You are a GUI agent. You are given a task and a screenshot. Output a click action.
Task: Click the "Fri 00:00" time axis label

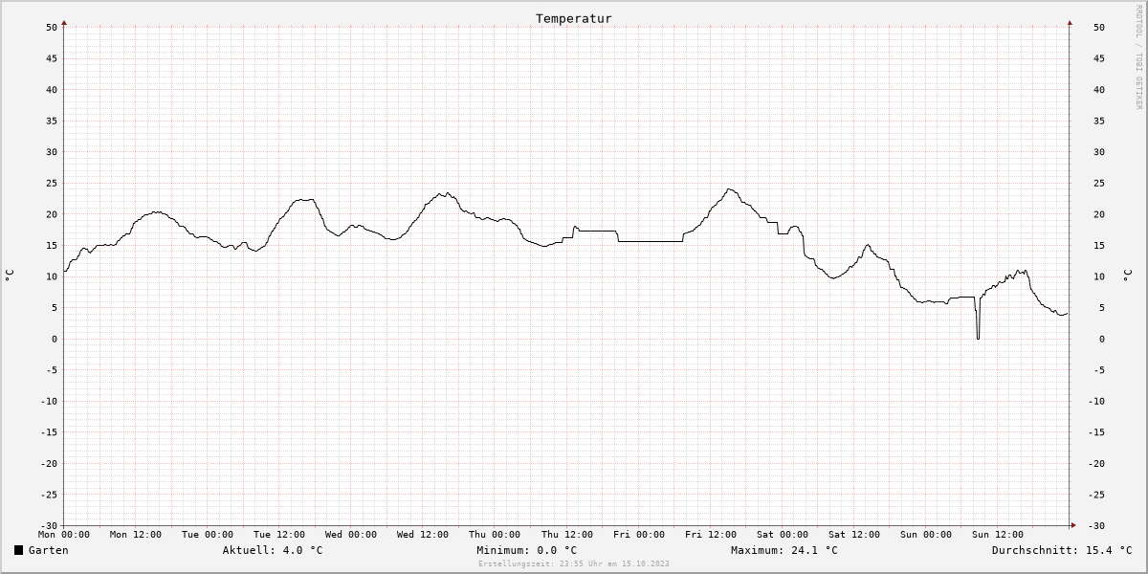(x=639, y=535)
